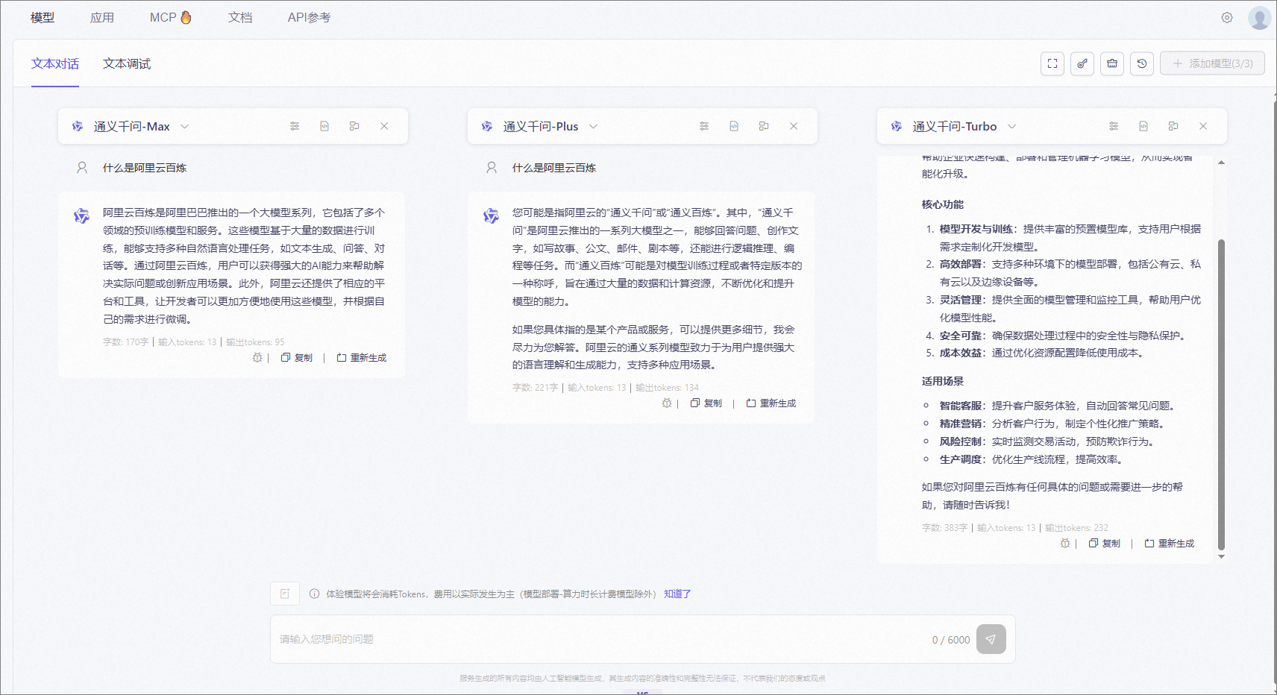The image size is (1277, 695).
Task: Click the 字数: 170字 stat under Max reply
Action: pyautogui.click(x=125, y=342)
